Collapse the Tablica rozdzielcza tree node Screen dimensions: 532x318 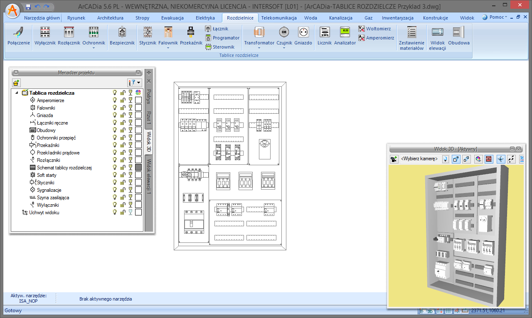point(17,93)
